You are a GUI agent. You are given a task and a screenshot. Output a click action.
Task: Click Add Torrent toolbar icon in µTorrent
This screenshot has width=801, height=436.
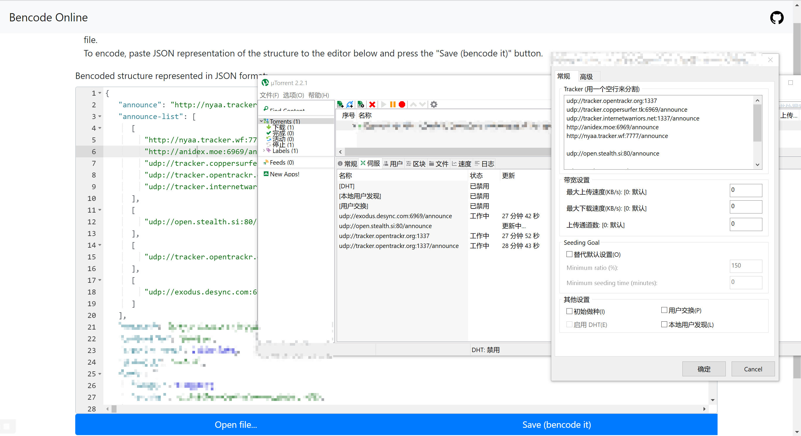point(340,104)
